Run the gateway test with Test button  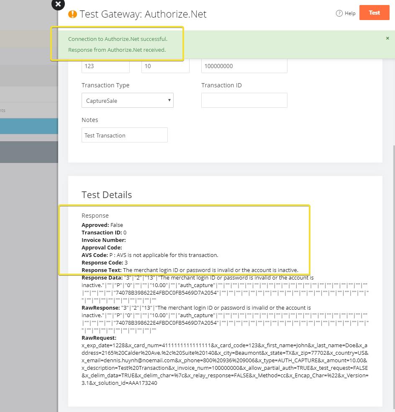374,13
